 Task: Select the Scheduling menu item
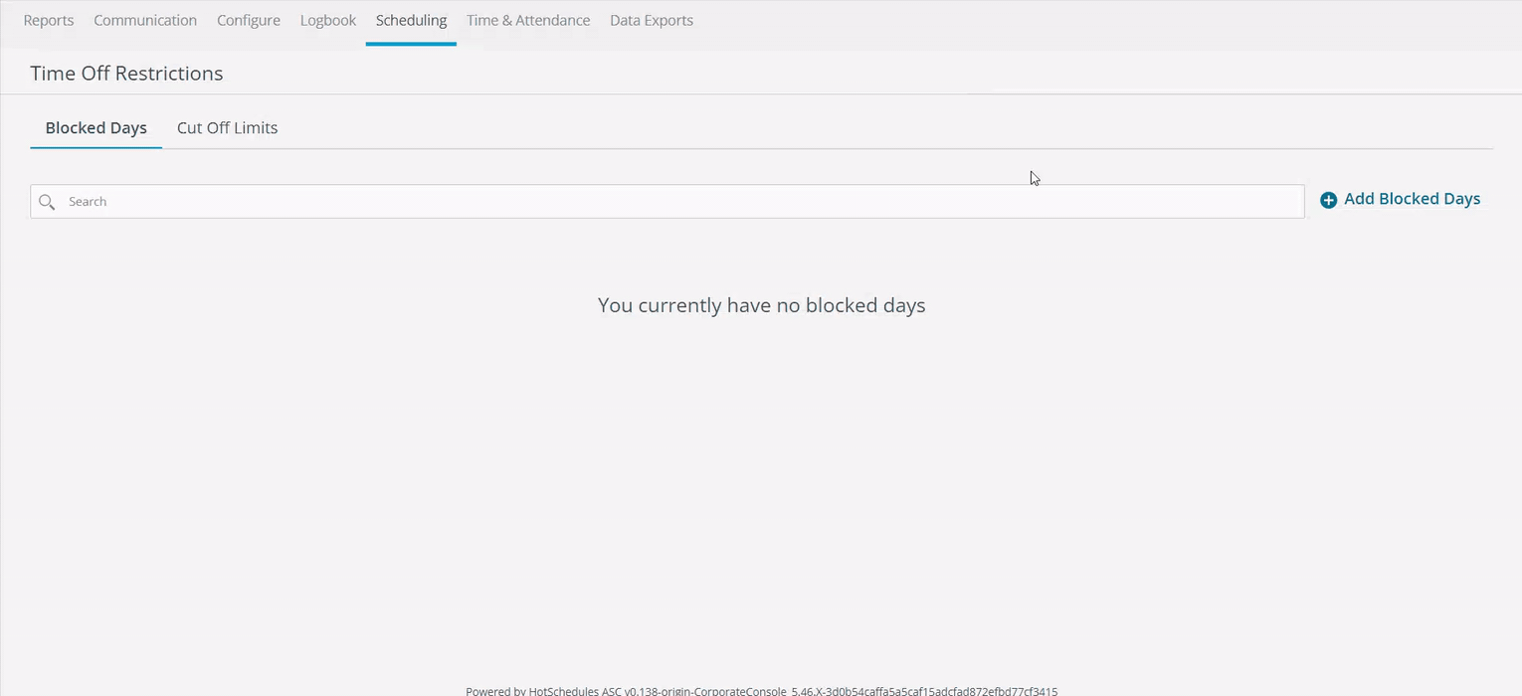pos(411,20)
